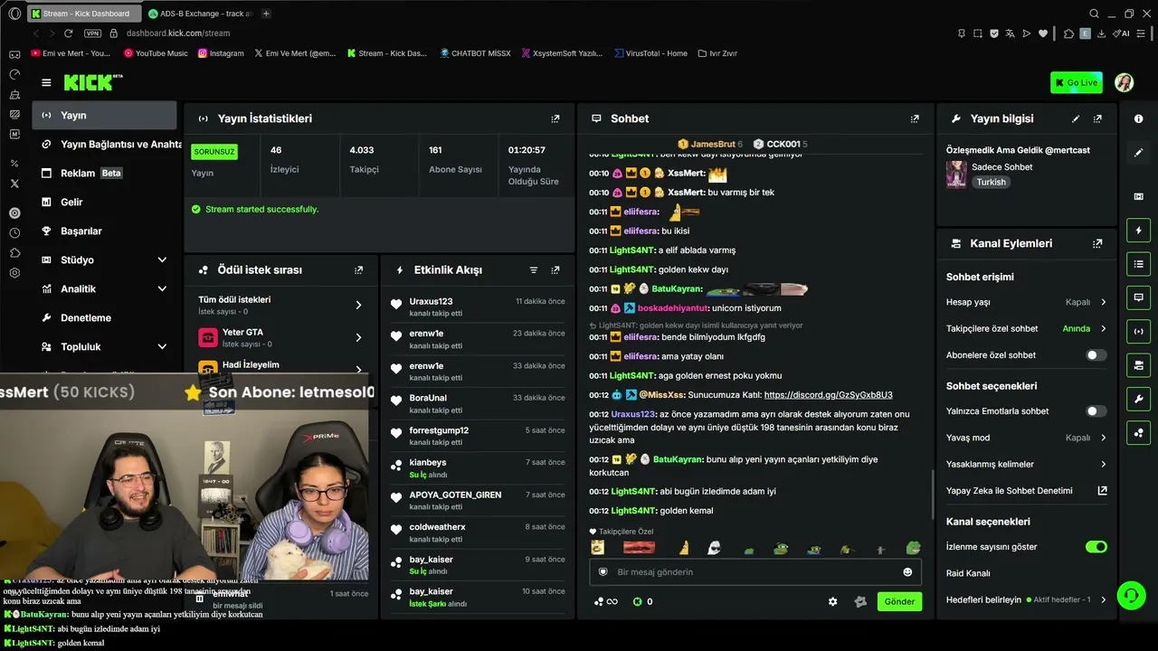Open the Etkinlik Akışı filter icon
The height and width of the screenshot is (651, 1158).
pos(534,269)
